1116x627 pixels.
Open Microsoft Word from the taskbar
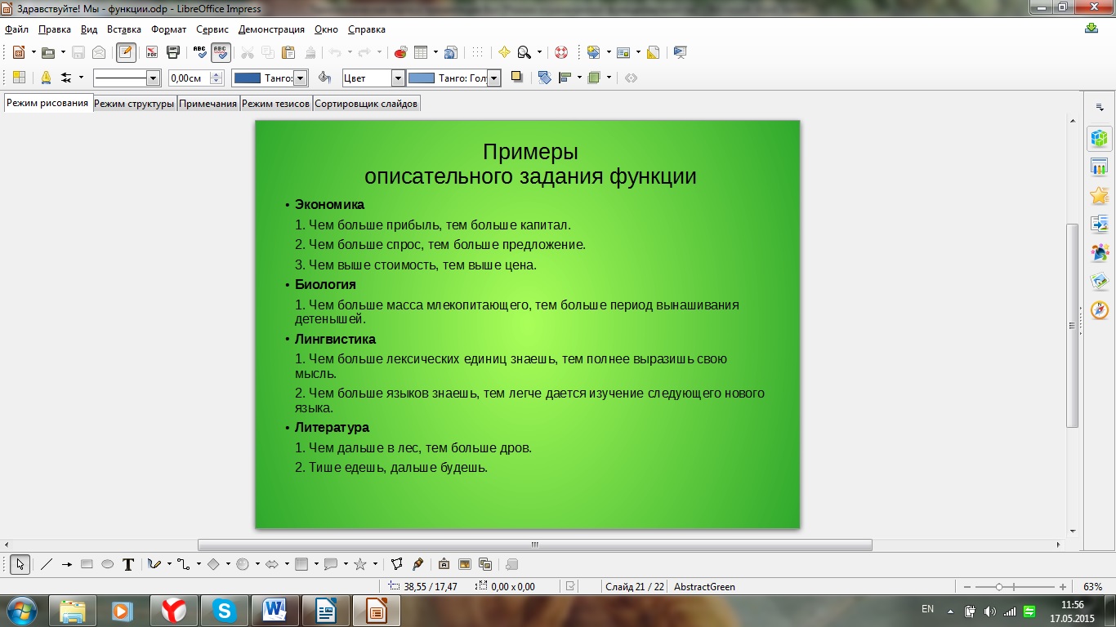[x=274, y=610]
